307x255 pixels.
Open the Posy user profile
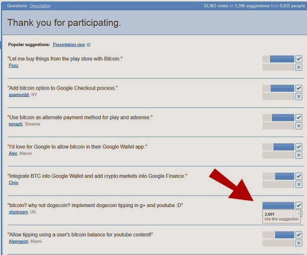point(13,66)
